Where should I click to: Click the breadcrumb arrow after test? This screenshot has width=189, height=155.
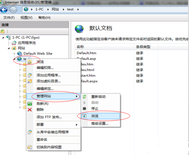point(78,9)
